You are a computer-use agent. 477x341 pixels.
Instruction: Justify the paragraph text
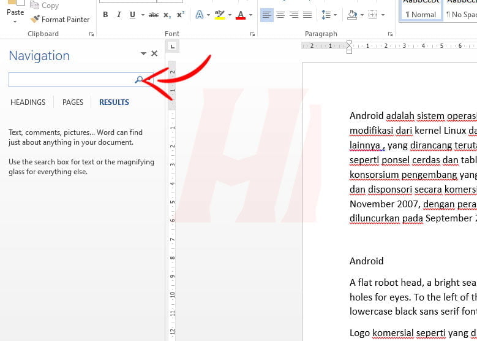point(307,15)
